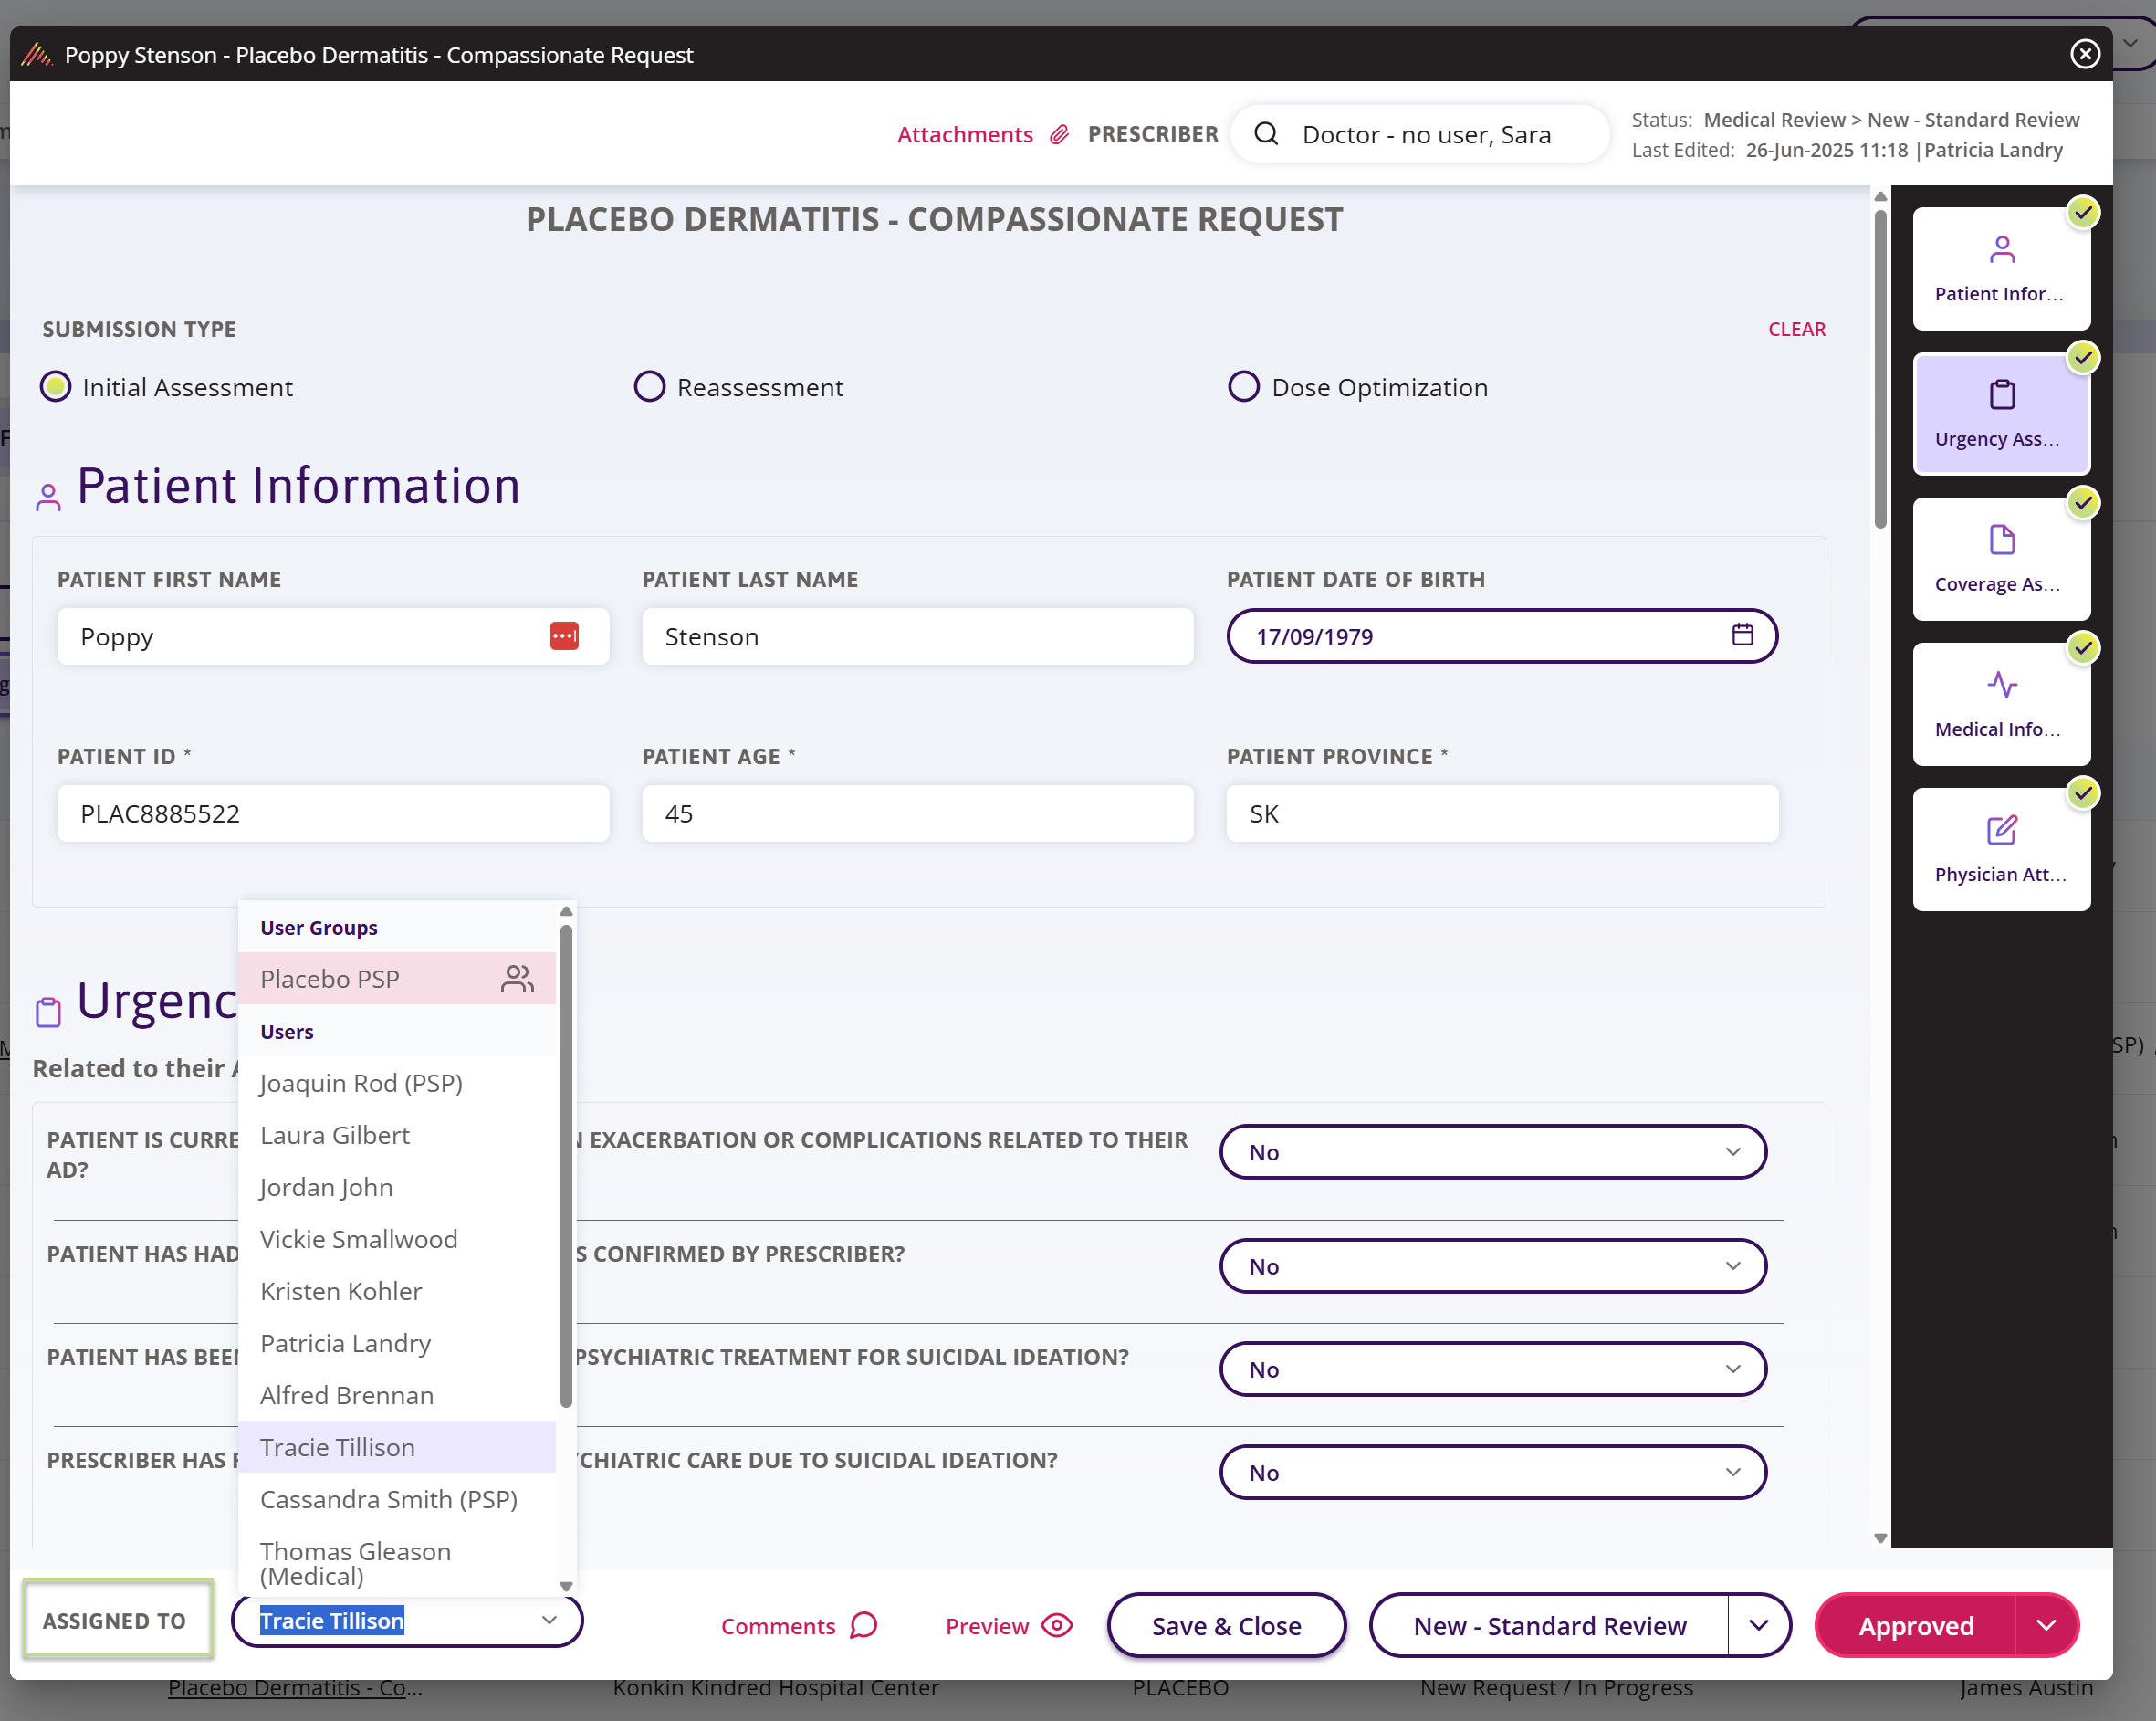The width and height of the screenshot is (2156, 1721).
Task: Expand the Approved button arrow
Action: click(2046, 1625)
